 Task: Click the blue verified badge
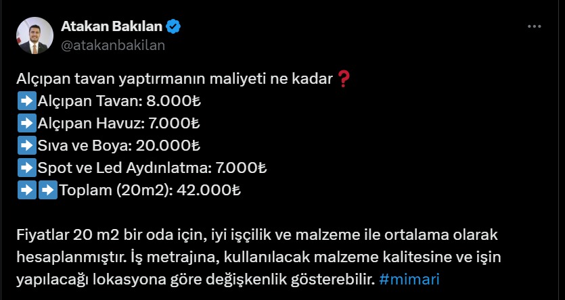pyautogui.click(x=174, y=27)
